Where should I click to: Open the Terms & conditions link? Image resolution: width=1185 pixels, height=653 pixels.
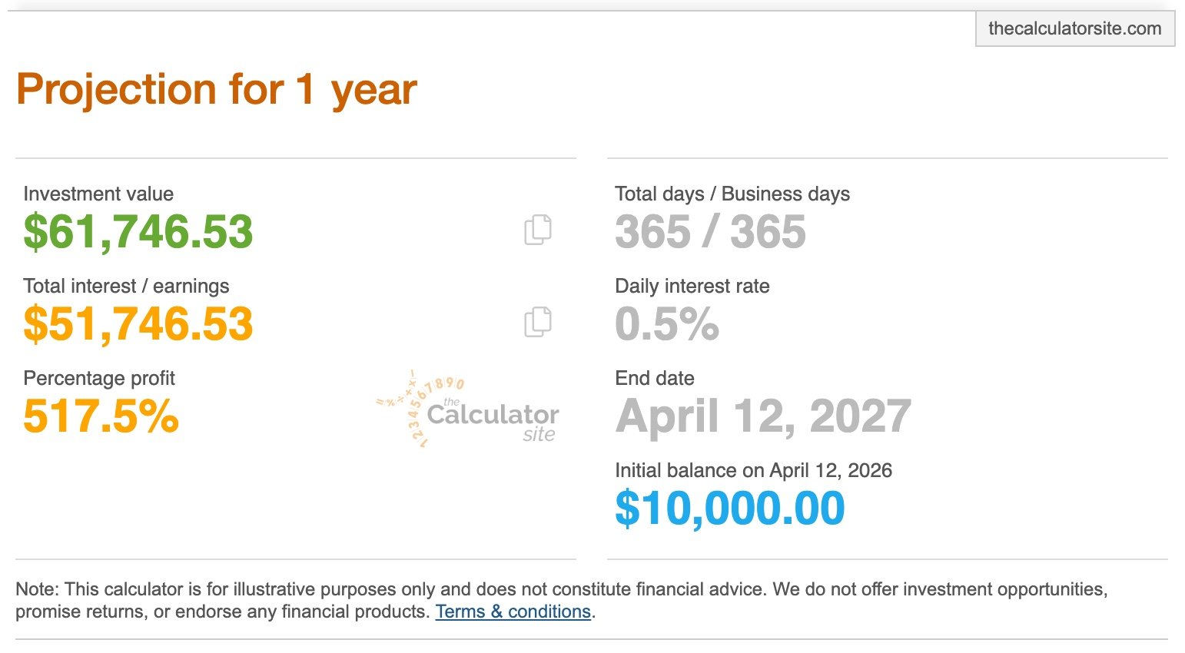coord(513,612)
